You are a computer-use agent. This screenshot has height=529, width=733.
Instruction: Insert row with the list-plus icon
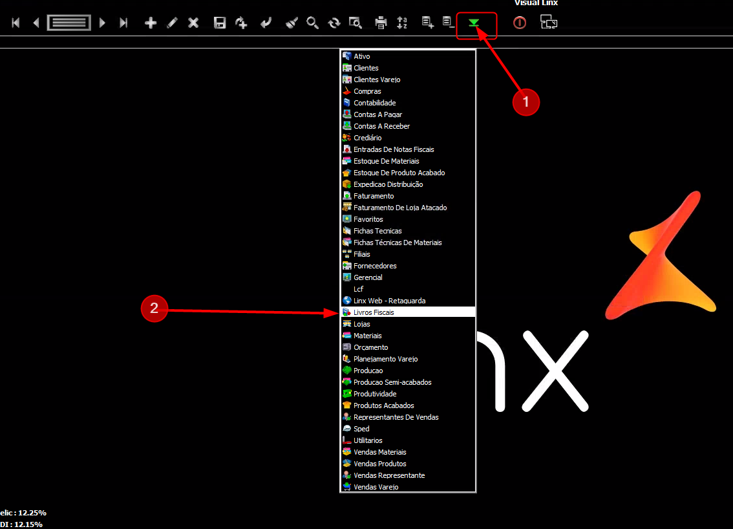coord(428,23)
